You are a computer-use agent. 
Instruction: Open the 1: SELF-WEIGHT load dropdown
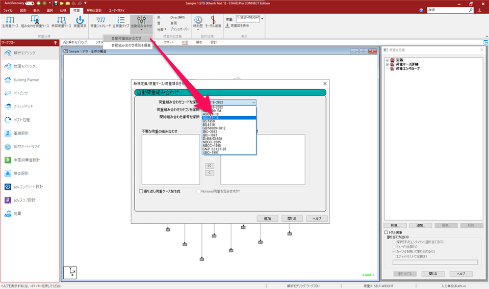pyautogui.click(x=262, y=19)
